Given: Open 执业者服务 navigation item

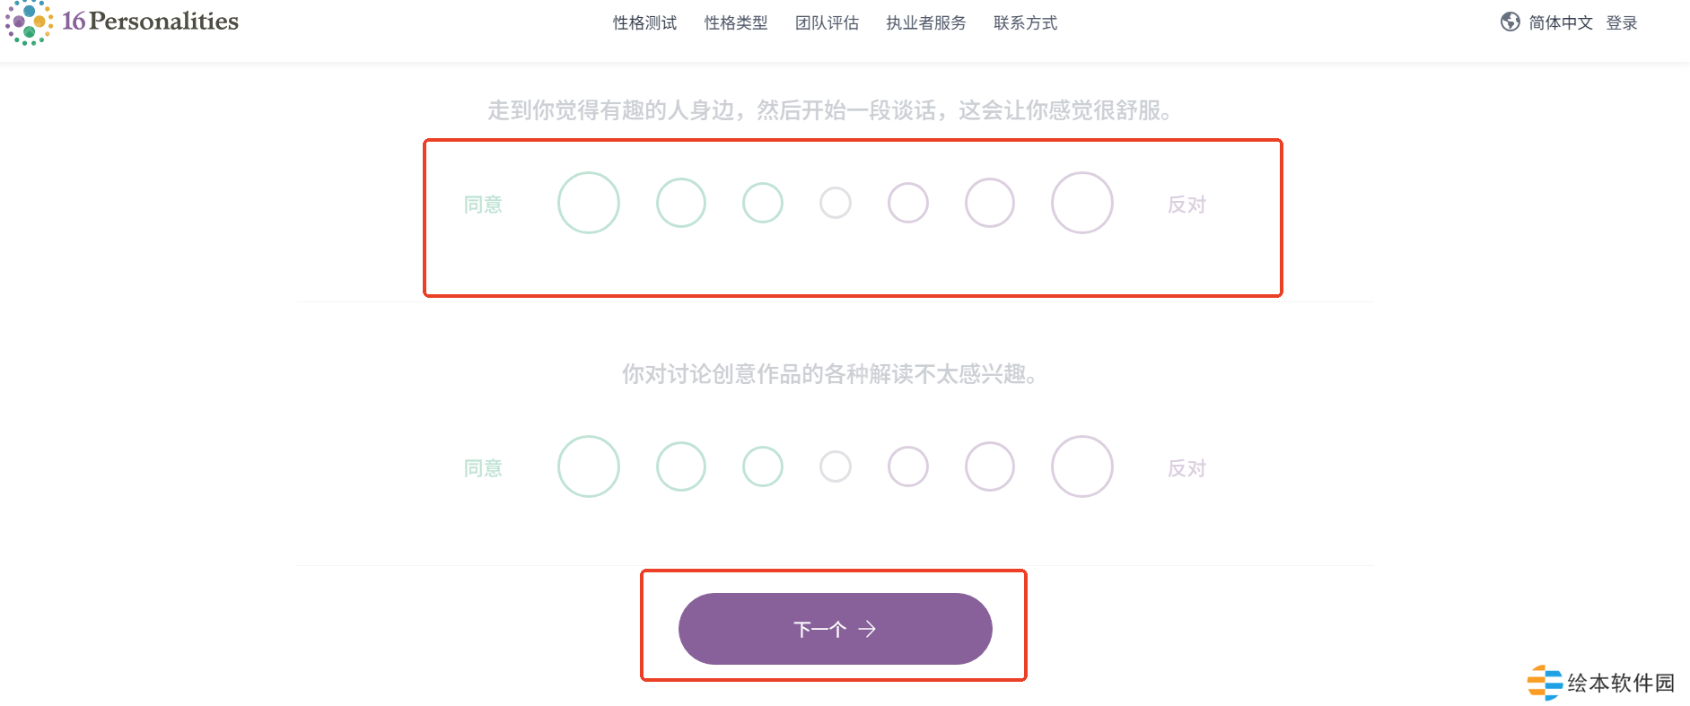Looking at the screenshot, I should tap(926, 23).
